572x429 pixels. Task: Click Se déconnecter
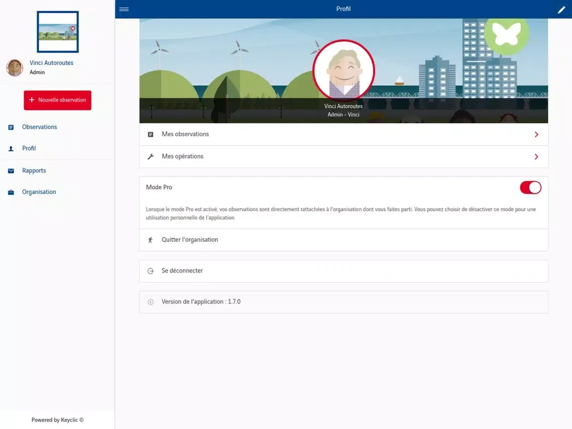coord(343,271)
